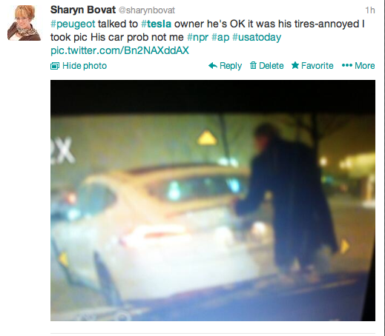Image resolution: width=385 pixels, height=336 pixels.
Task: Open Sharyn Bovat's profile avatar
Action: (x=24, y=23)
